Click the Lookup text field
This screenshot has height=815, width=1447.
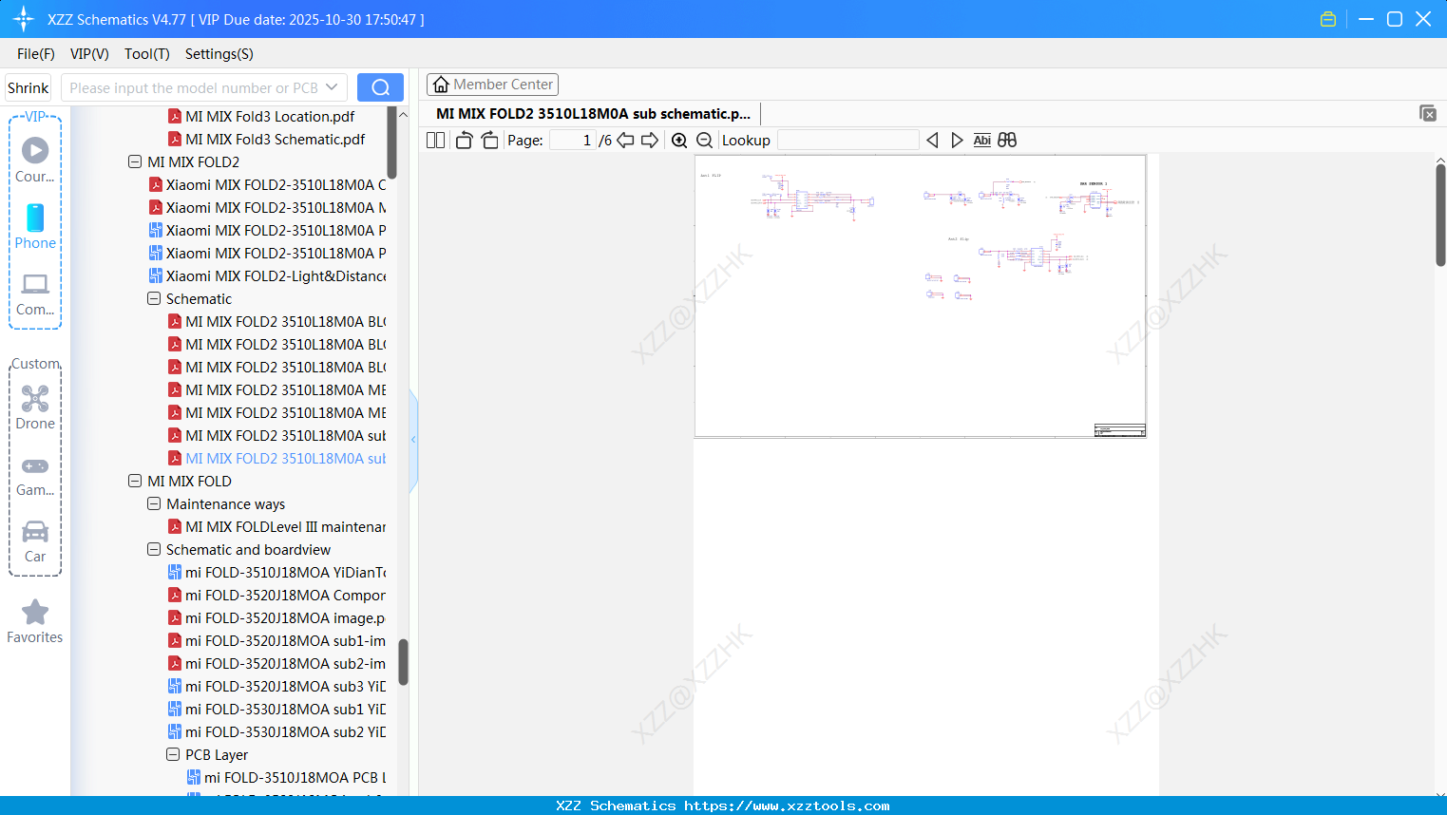(848, 141)
